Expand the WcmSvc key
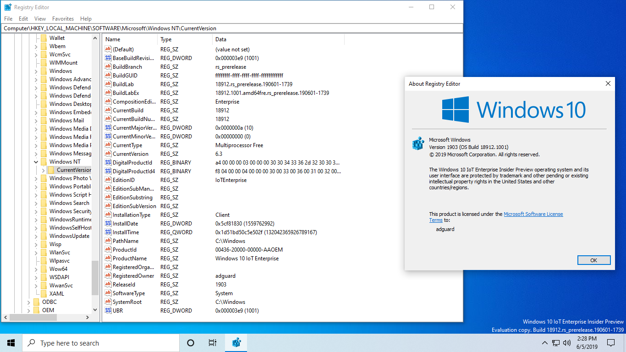Viewport: 626px width, 352px height. point(36,55)
